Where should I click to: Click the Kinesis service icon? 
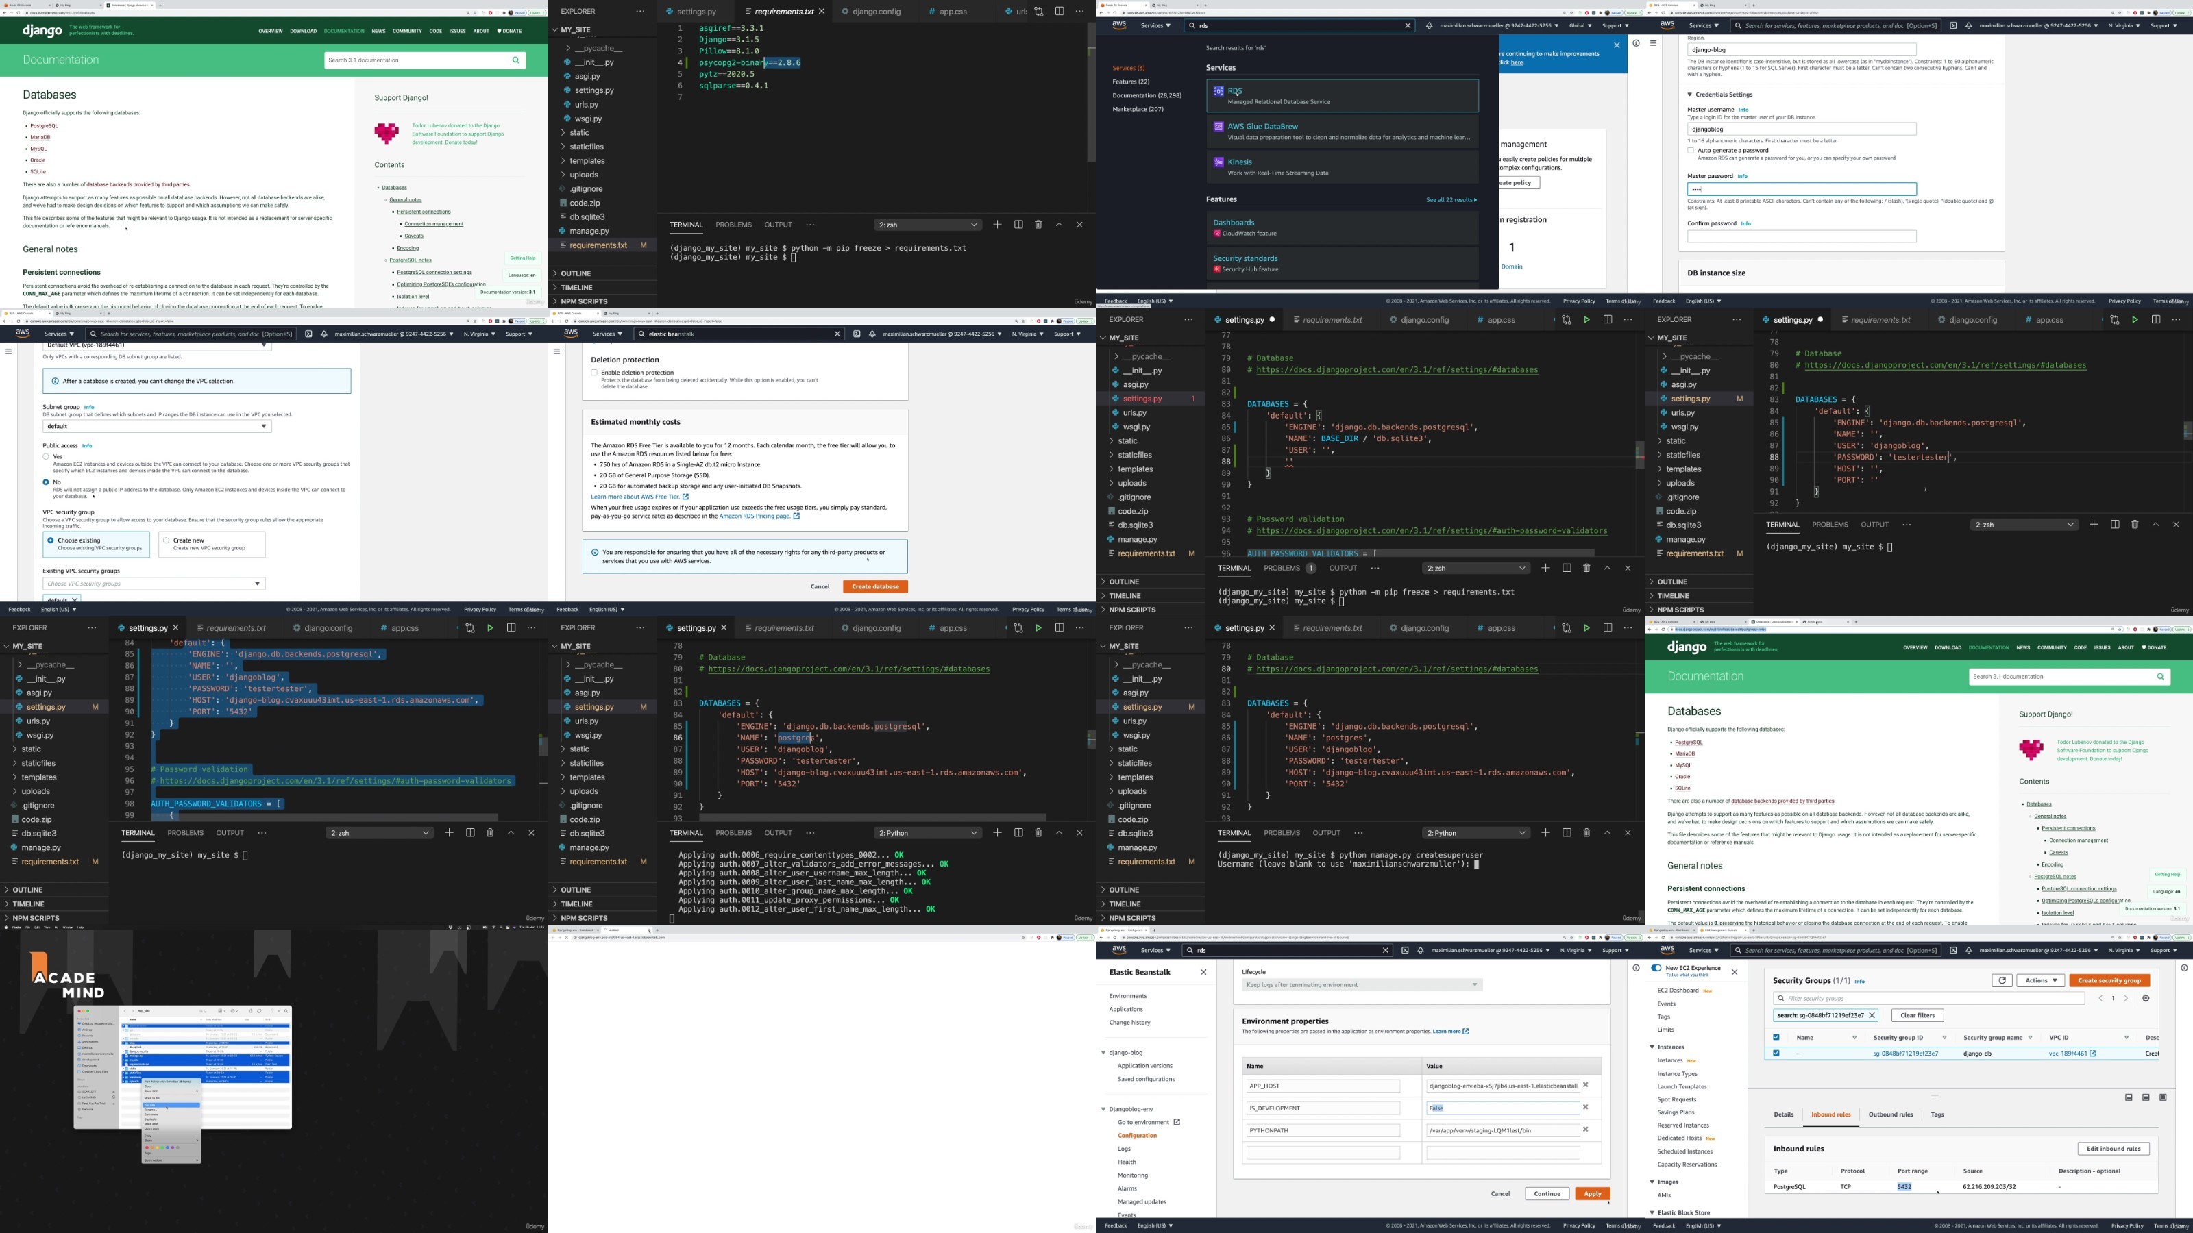1218,162
